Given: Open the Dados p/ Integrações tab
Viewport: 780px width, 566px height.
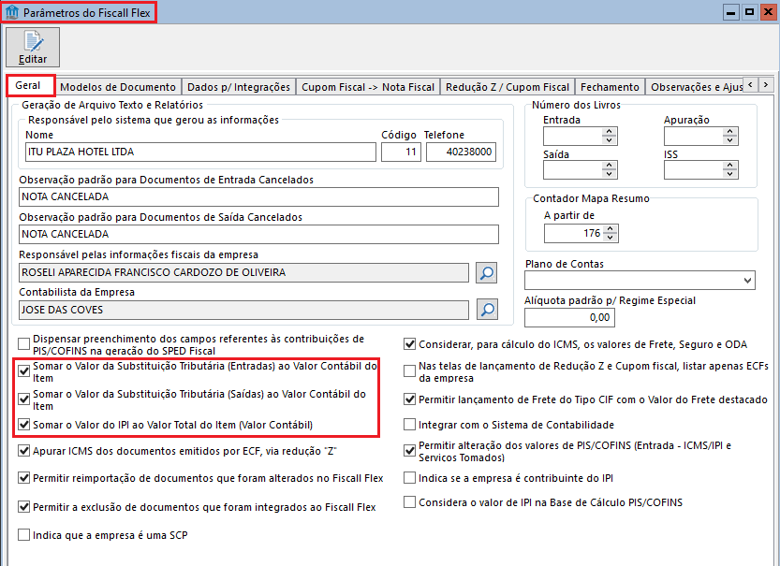Looking at the screenshot, I should tap(239, 87).
